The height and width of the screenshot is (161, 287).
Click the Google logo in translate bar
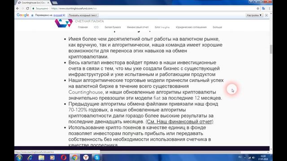pyautogui.click(x=23, y=15)
